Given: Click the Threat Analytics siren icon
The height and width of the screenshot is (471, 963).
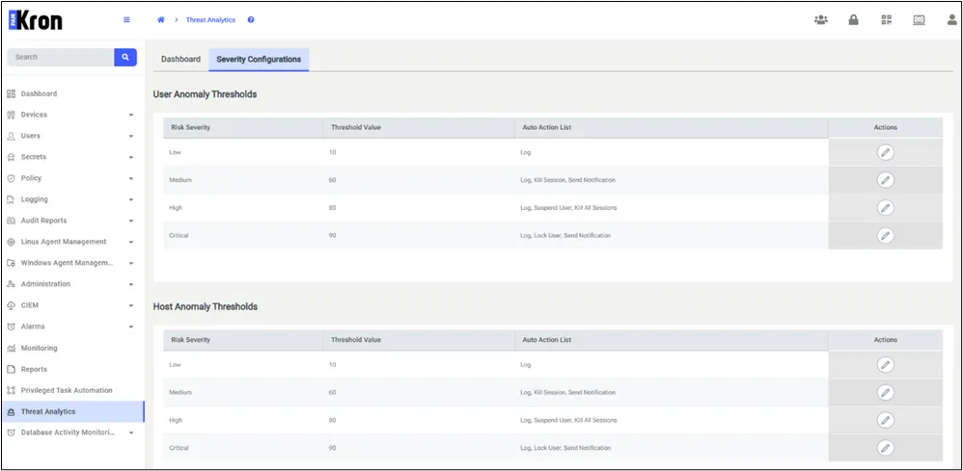Looking at the screenshot, I should (x=11, y=411).
